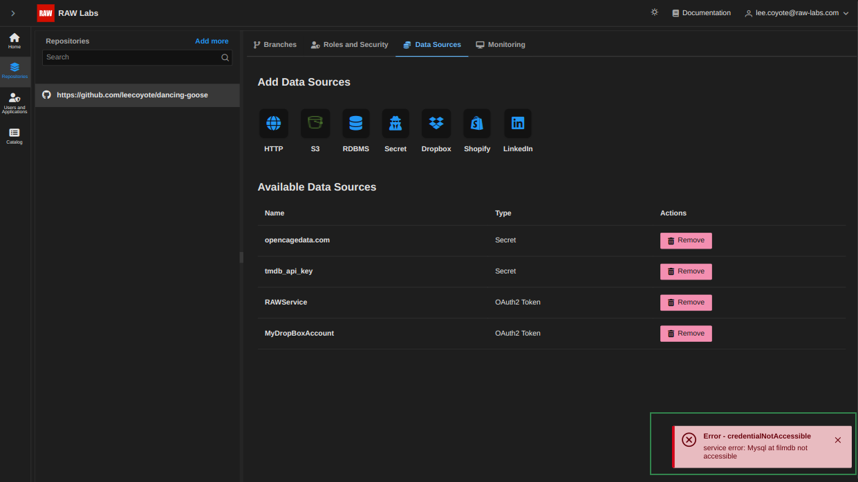This screenshot has height=482, width=858.
Task: Go to Home in the sidebar
Action: [15, 41]
